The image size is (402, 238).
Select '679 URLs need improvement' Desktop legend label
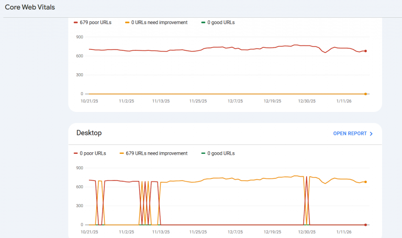click(157, 153)
